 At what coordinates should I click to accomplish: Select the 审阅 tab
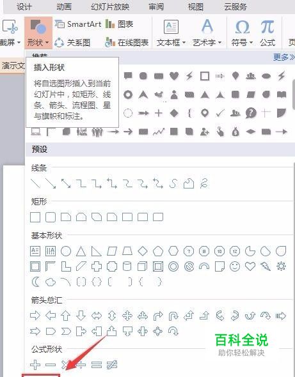click(x=156, y=6)
